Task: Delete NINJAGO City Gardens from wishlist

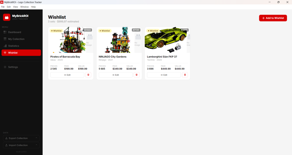Action: [137, 75]
